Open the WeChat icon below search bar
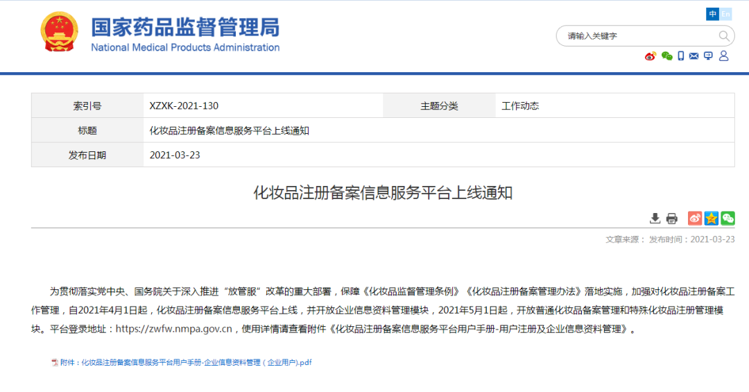Image resolution: width=749 pixels, height=392 pixels. point(666,56)
